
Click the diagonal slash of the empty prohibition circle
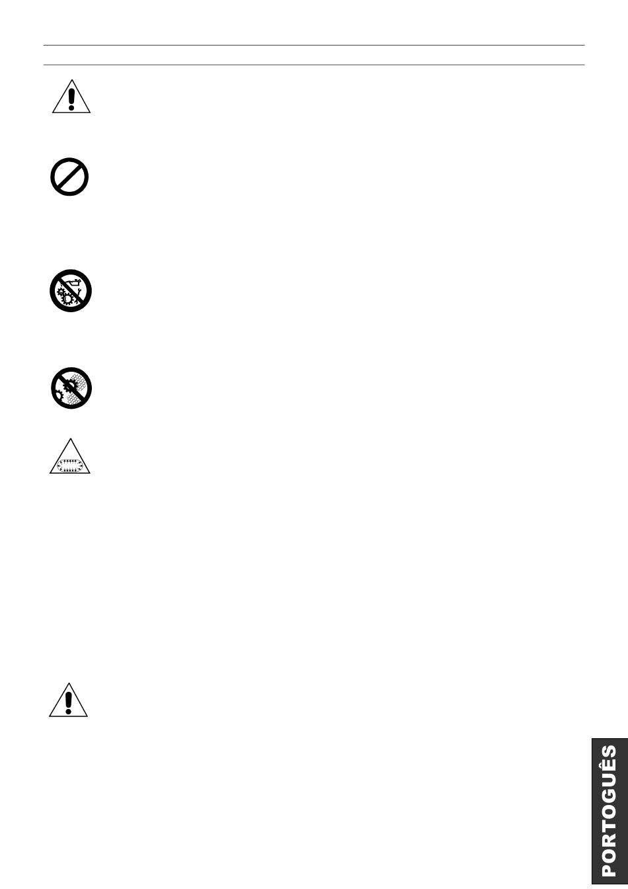[x=69, y=177]
